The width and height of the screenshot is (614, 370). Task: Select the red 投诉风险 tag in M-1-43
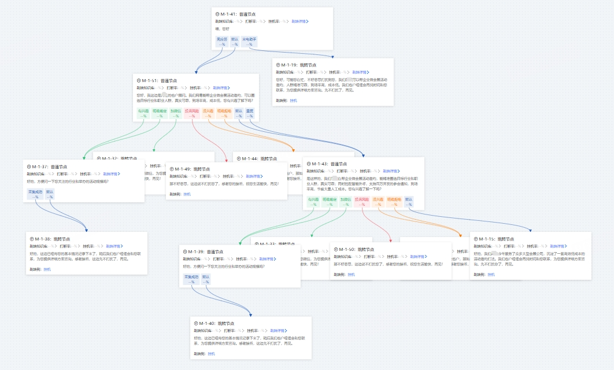[362, 202]
